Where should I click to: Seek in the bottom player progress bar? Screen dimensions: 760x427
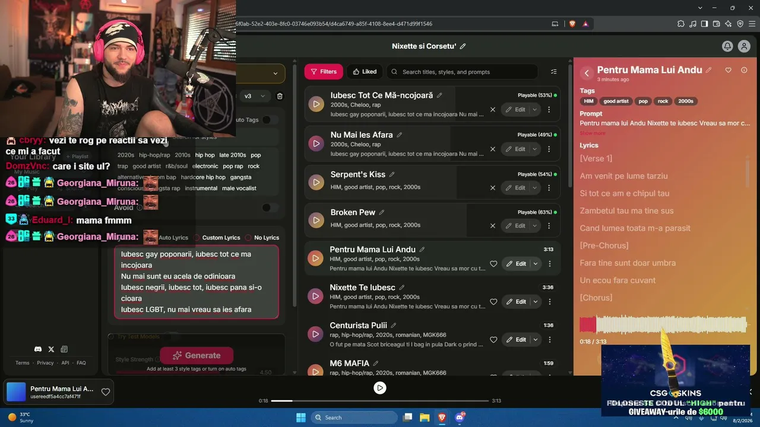[x=380, y=401]
